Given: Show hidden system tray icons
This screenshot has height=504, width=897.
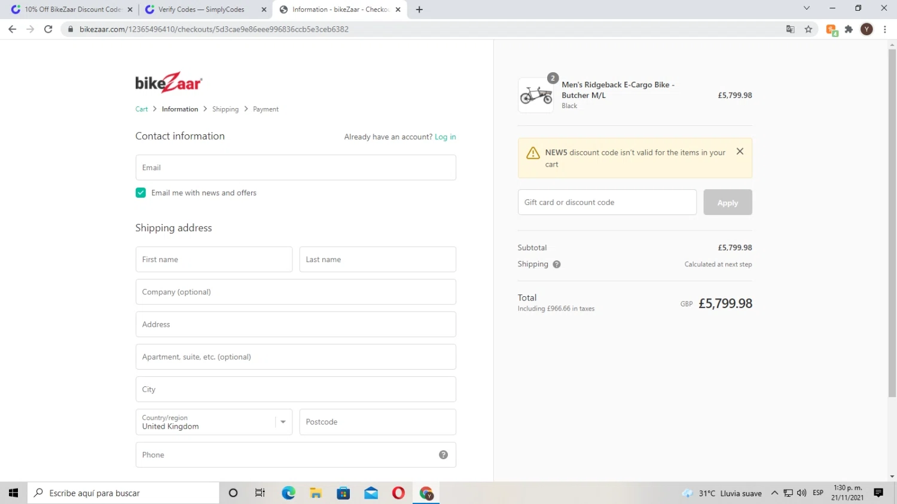Looking at the screenshot, I should click(x=774, y=493).
